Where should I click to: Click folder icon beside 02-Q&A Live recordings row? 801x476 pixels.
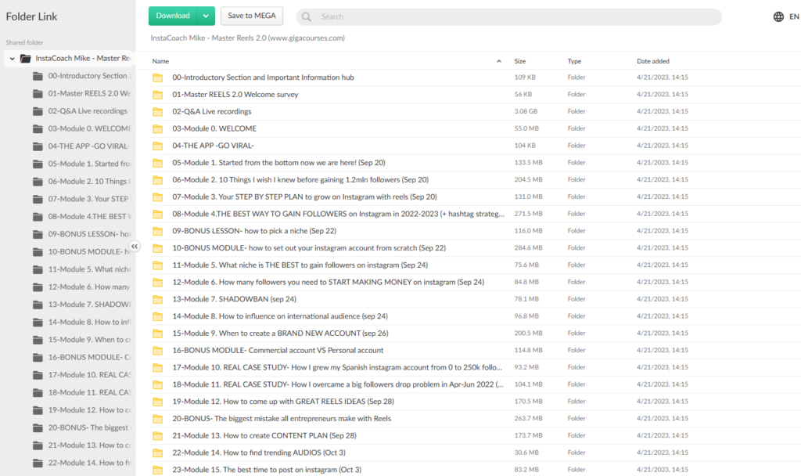tap(157, 112)
